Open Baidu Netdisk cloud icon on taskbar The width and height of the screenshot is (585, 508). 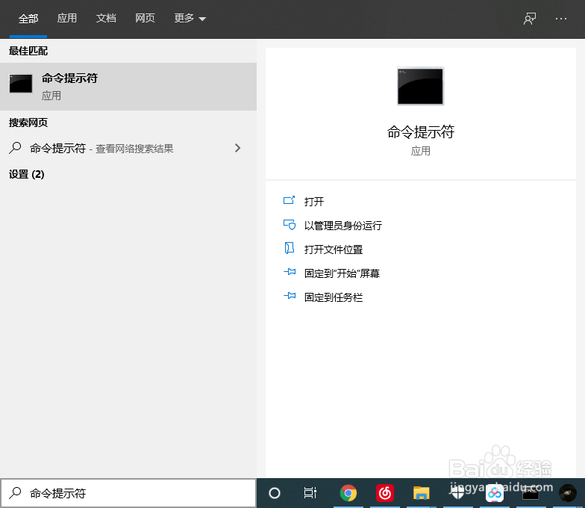pyautogui.click(x=494, y=493)
